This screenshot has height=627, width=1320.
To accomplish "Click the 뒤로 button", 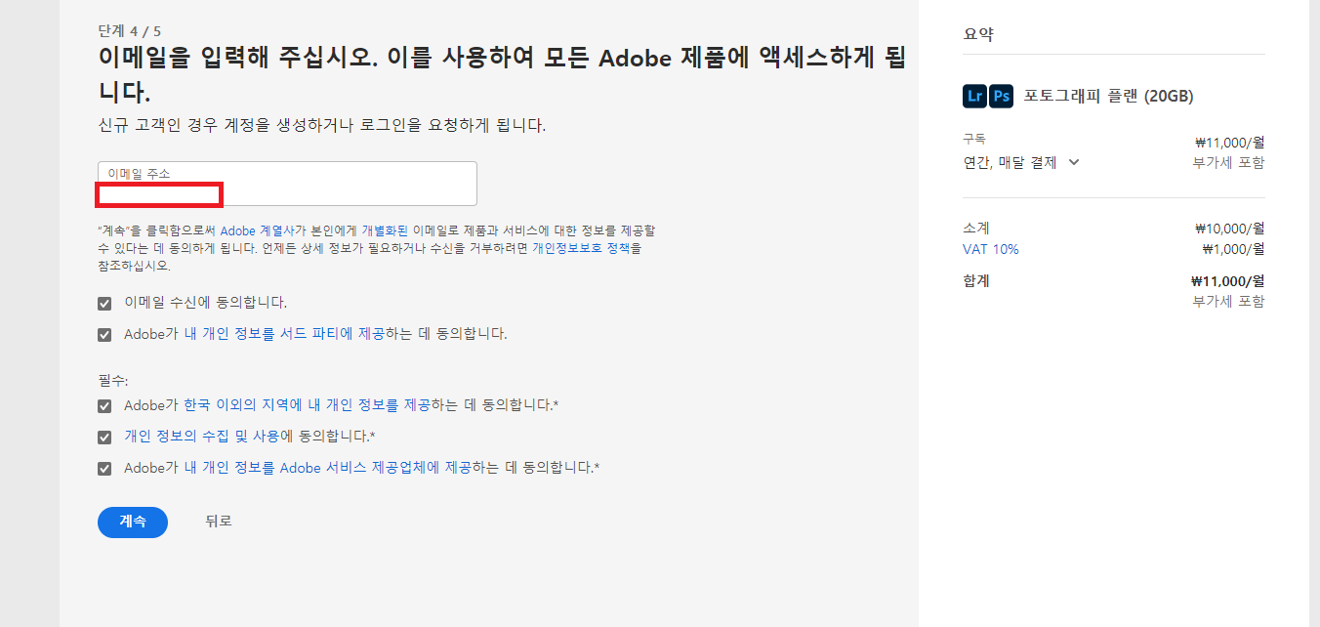I will pyautogui.click(x=219, y=522).
